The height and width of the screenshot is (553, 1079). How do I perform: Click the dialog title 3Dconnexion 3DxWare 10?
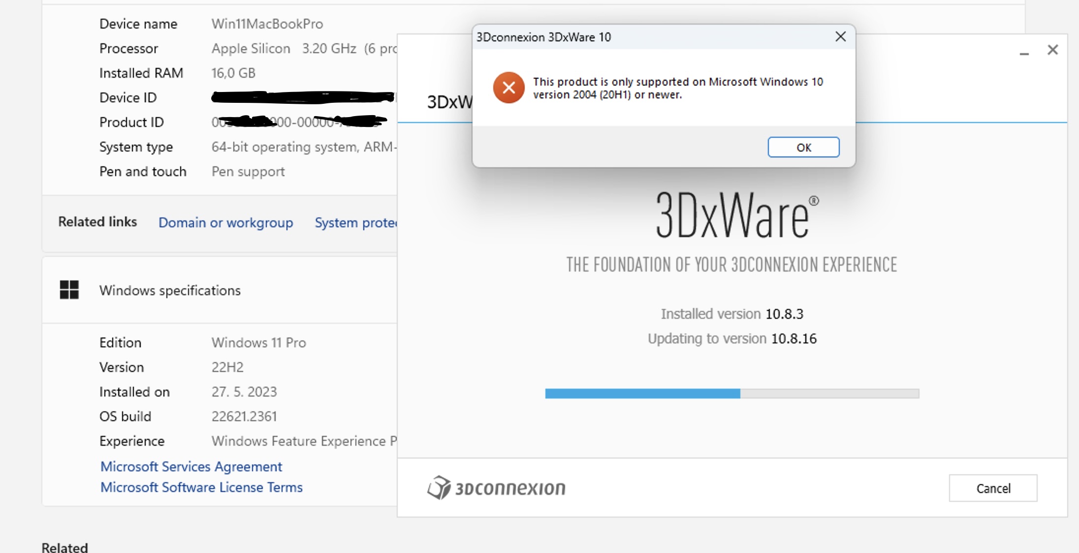[x=543, y=37]
